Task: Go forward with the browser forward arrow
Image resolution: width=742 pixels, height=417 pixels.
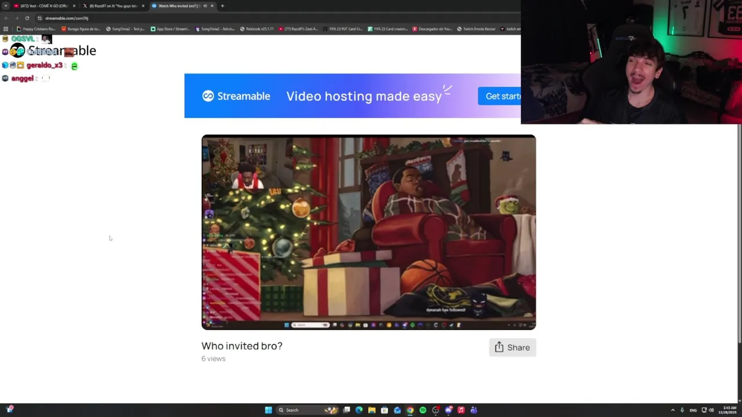Action: coord(16,18)
